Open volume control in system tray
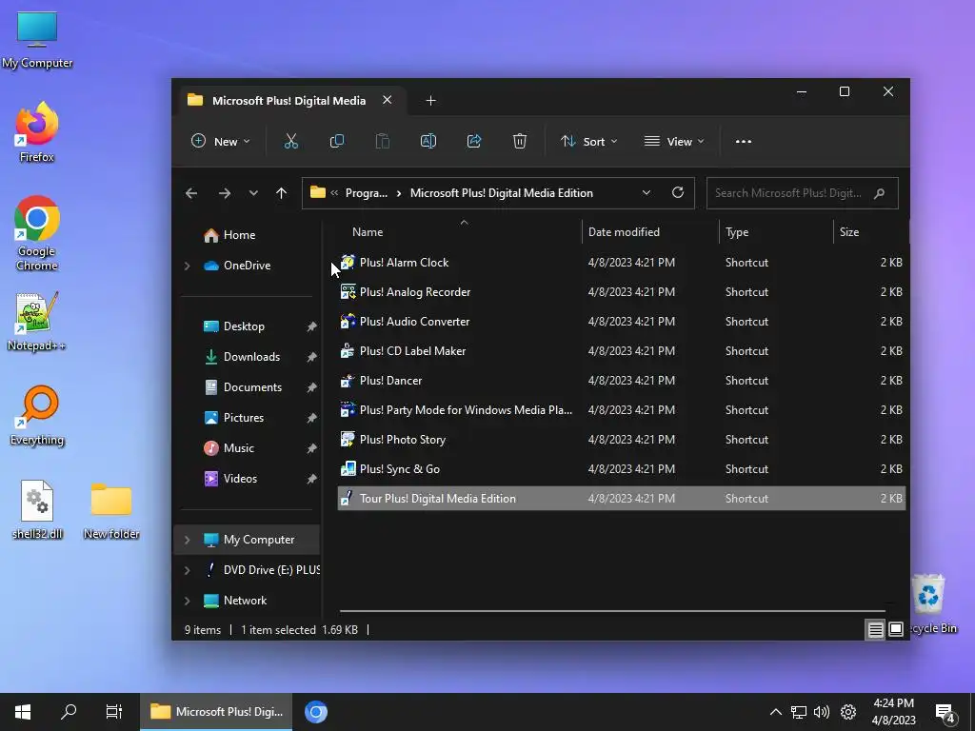Screen dimensions: 975x731 point(822,712)
